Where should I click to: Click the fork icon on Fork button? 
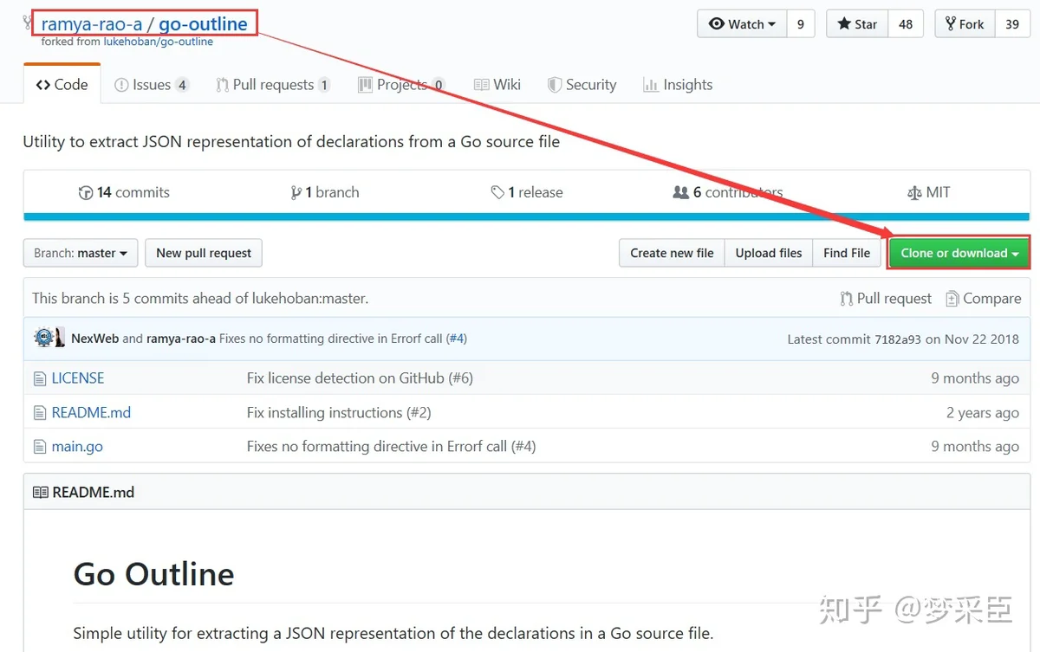(951, 24)
